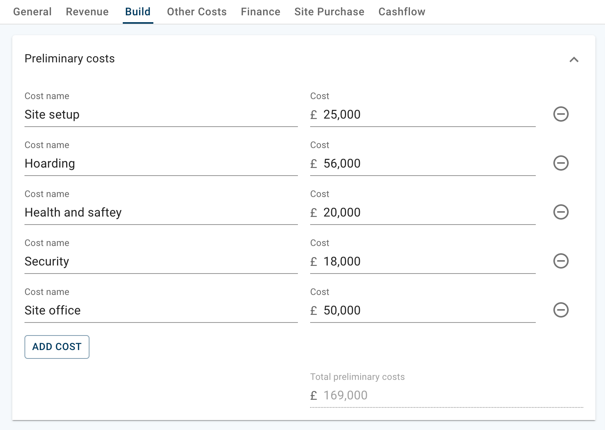Edit the 50,000 cost amount
605x430 pixels.
pyautogui.click(x=423, y=310)
